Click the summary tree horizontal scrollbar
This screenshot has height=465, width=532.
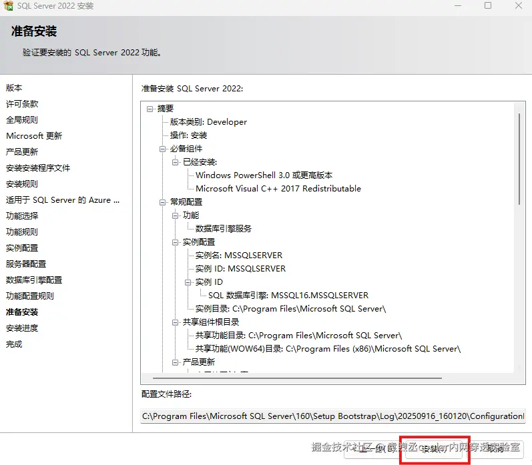coord(297,378)
